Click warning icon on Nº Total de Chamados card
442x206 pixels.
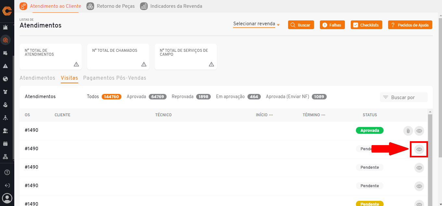coord(144,64)
